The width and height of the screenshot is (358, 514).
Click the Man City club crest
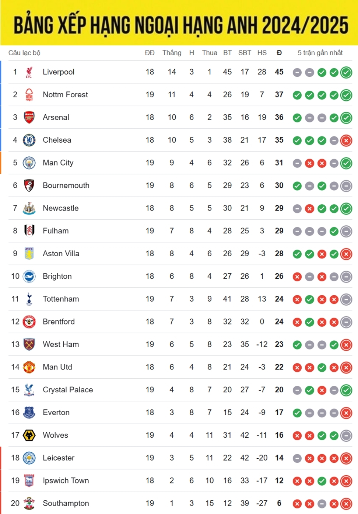[x=29, y=163]
